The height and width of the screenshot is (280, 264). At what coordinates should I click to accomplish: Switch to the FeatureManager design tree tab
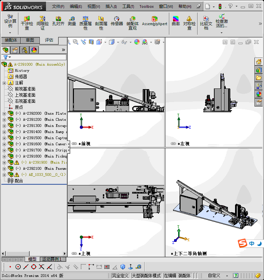click(x=5, y=50)
